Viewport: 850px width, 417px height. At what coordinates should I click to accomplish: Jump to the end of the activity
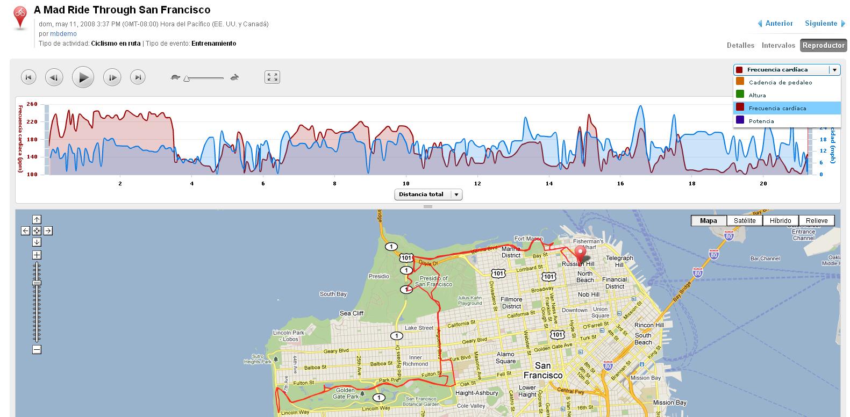[138, 77]
